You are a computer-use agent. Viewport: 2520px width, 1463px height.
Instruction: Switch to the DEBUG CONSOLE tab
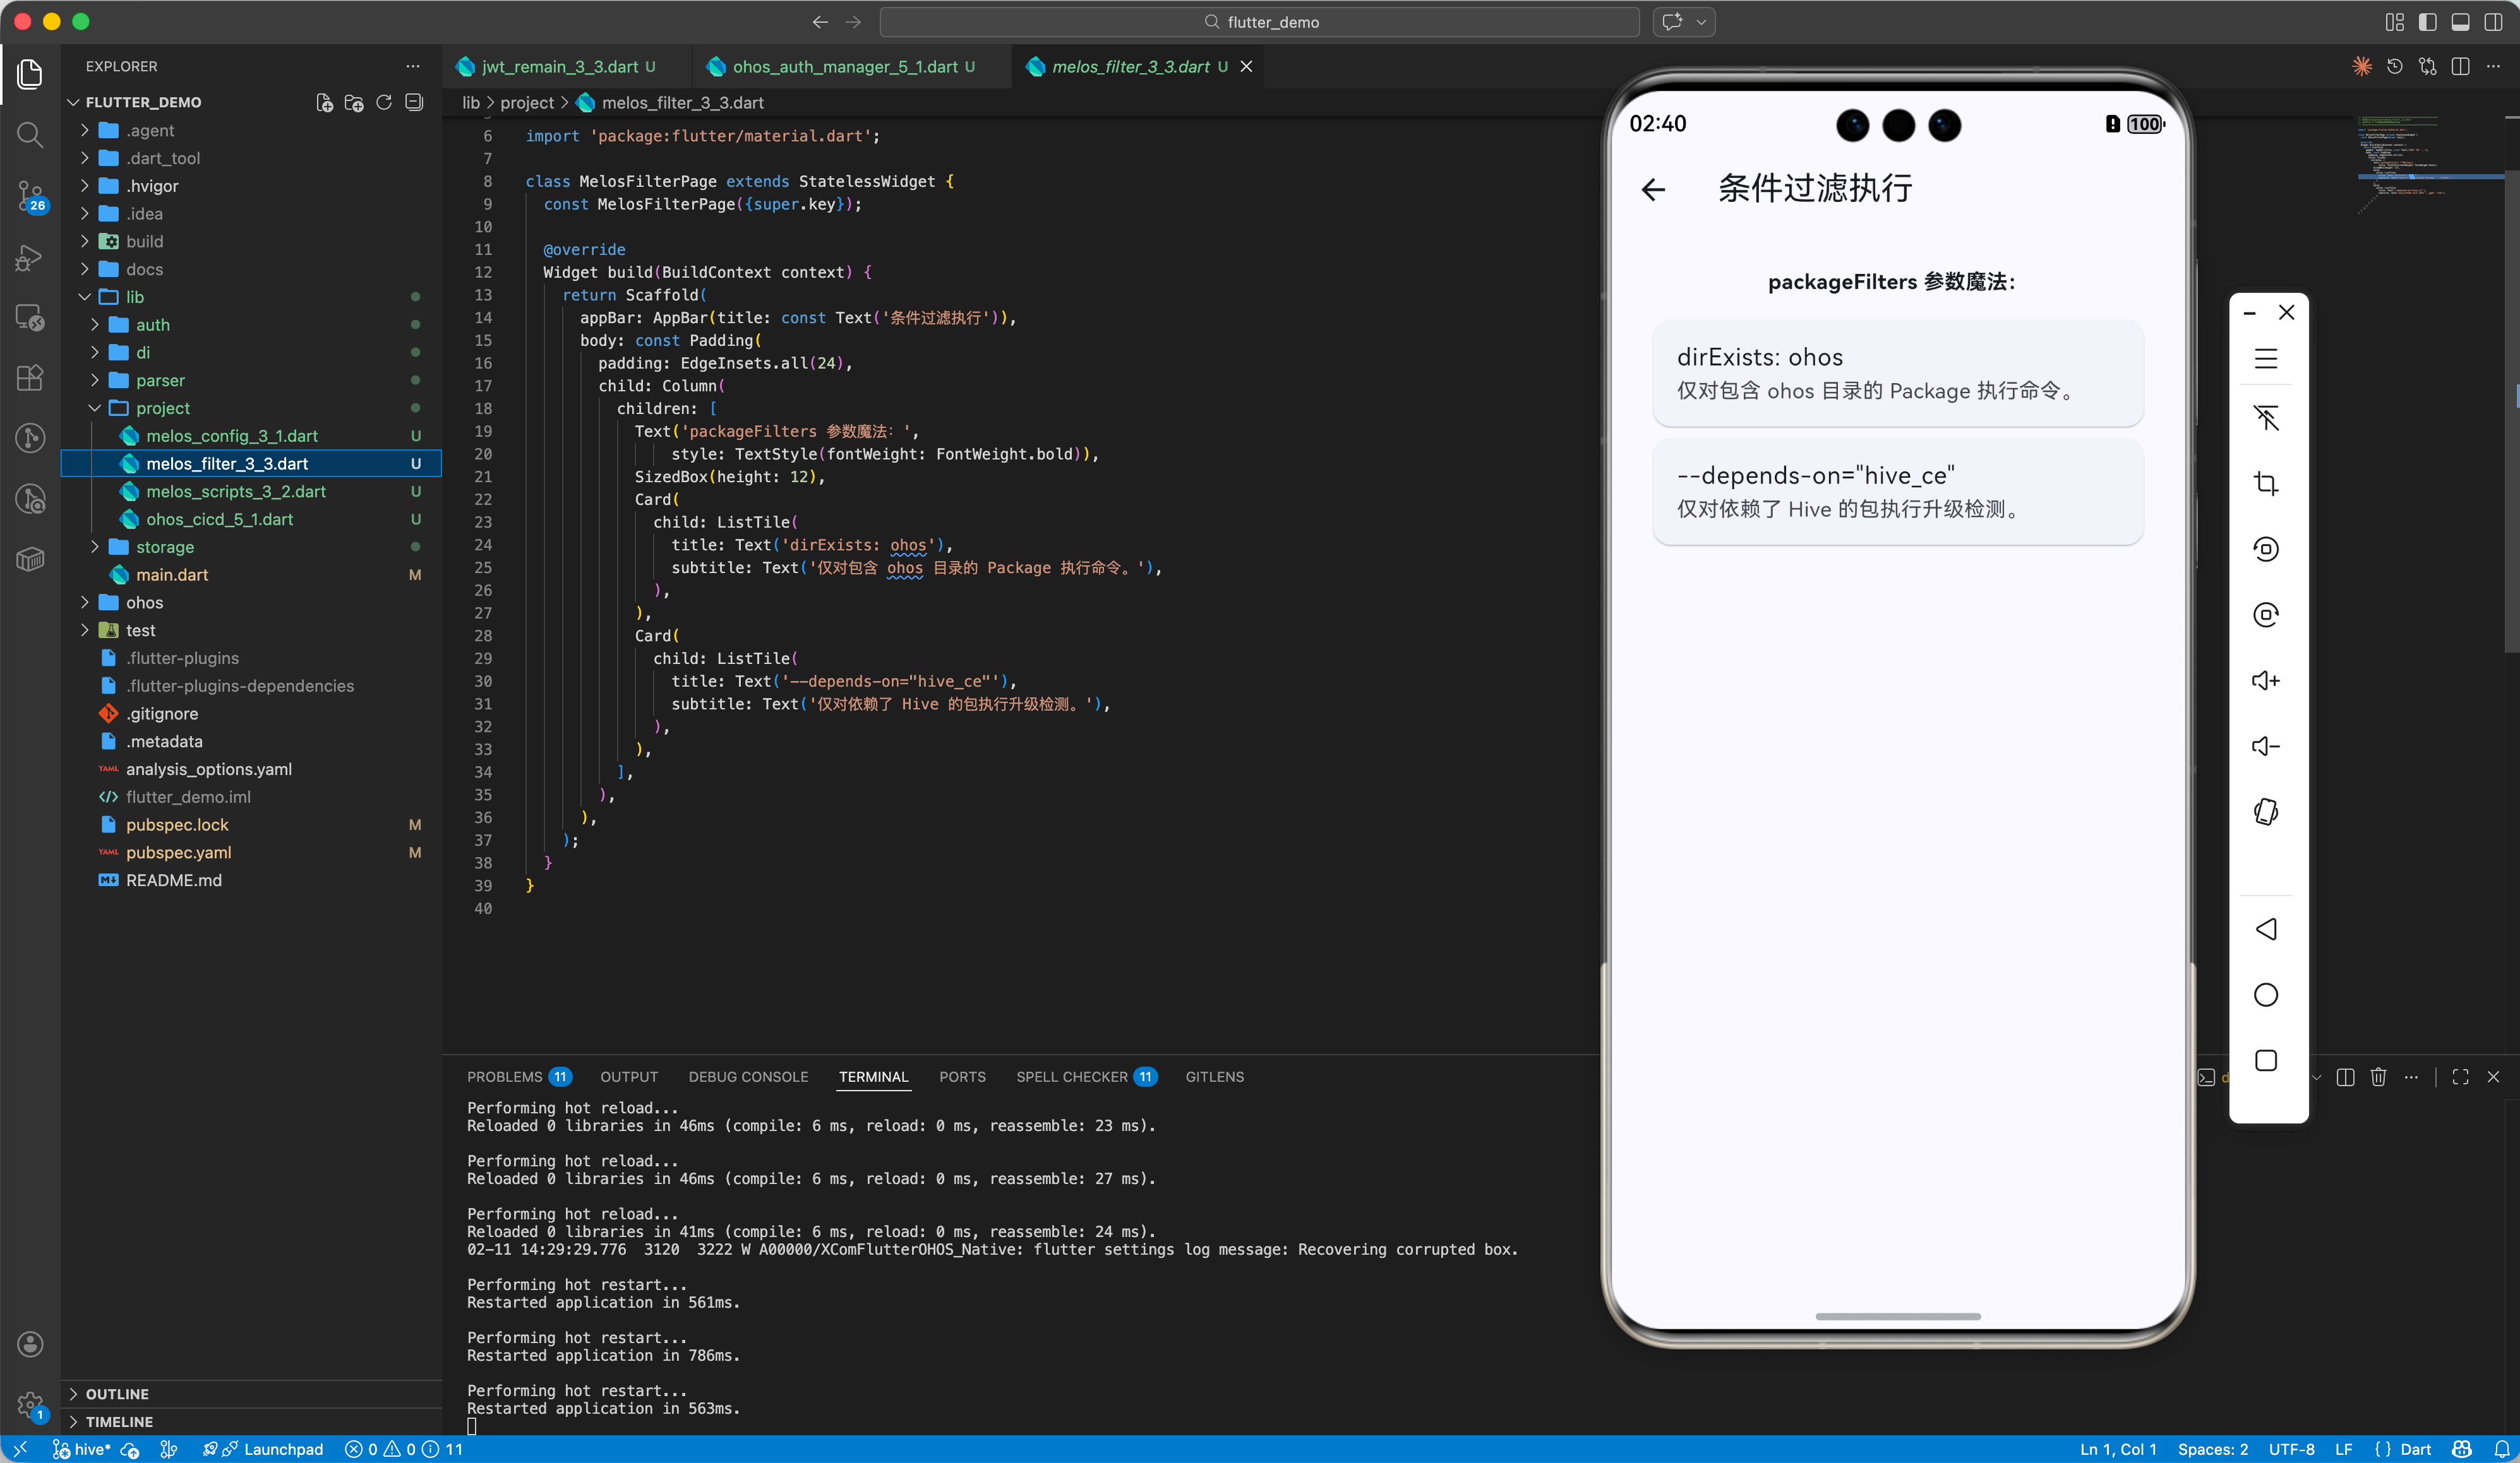pos(748,1076)
